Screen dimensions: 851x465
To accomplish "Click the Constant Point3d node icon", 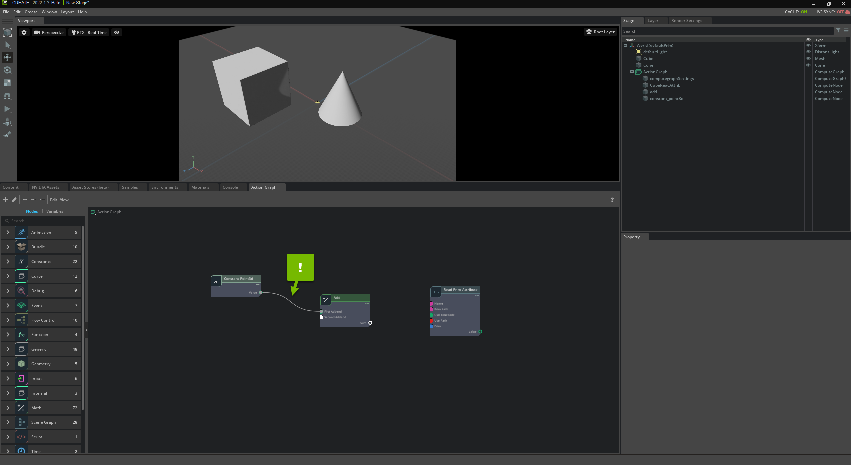I will click(x=216, y=281).
